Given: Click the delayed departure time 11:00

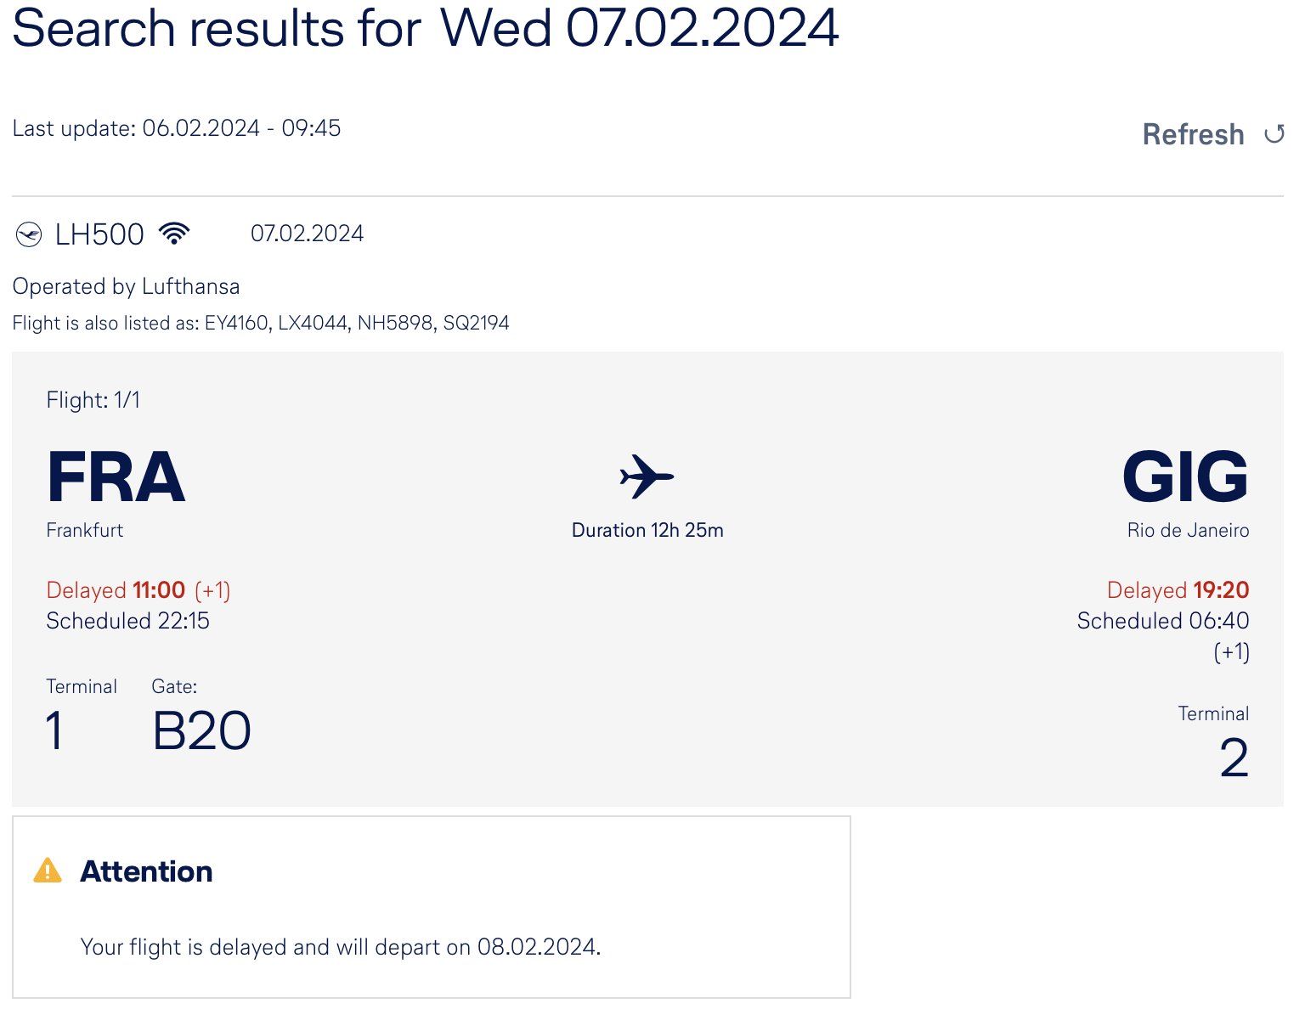Looking at the screenshot, I should [159, 590].
